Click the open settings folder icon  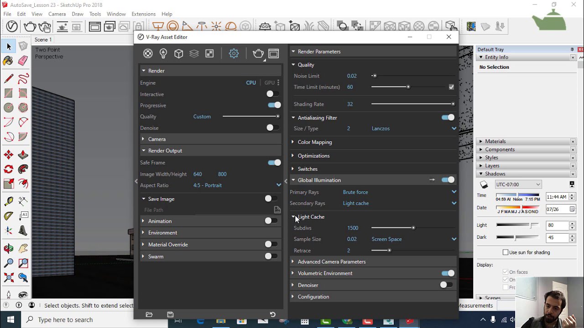pos(149,314)
